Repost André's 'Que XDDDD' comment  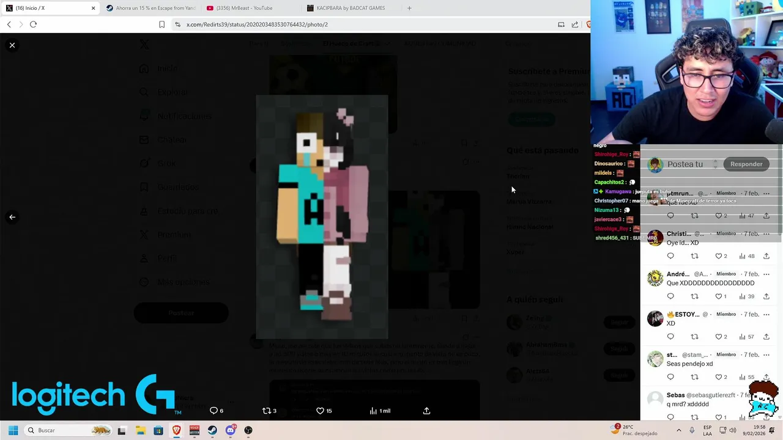[x=694, y=296]
